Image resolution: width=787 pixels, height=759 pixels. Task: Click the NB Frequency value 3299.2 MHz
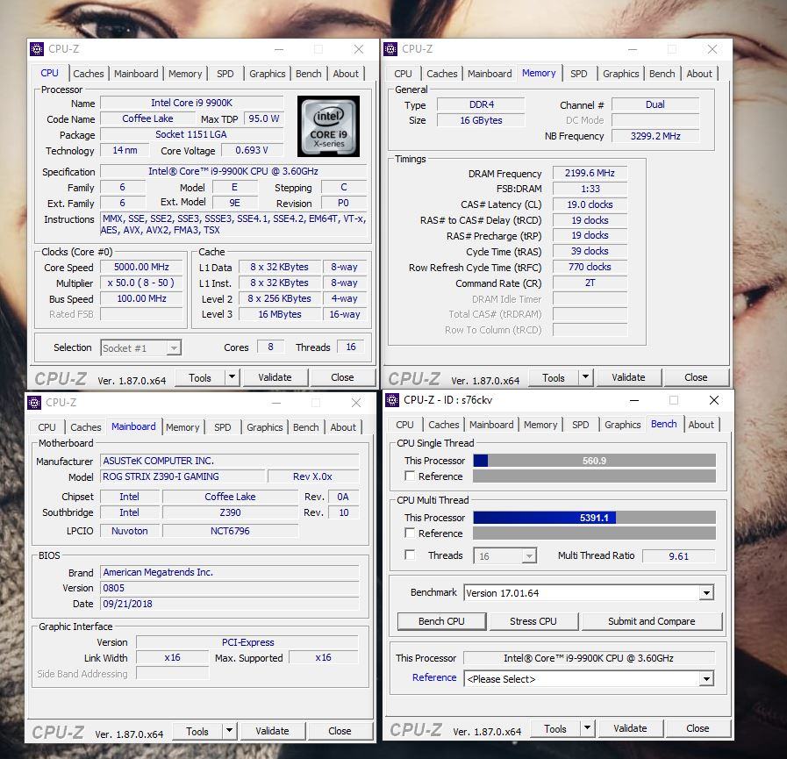655,136
